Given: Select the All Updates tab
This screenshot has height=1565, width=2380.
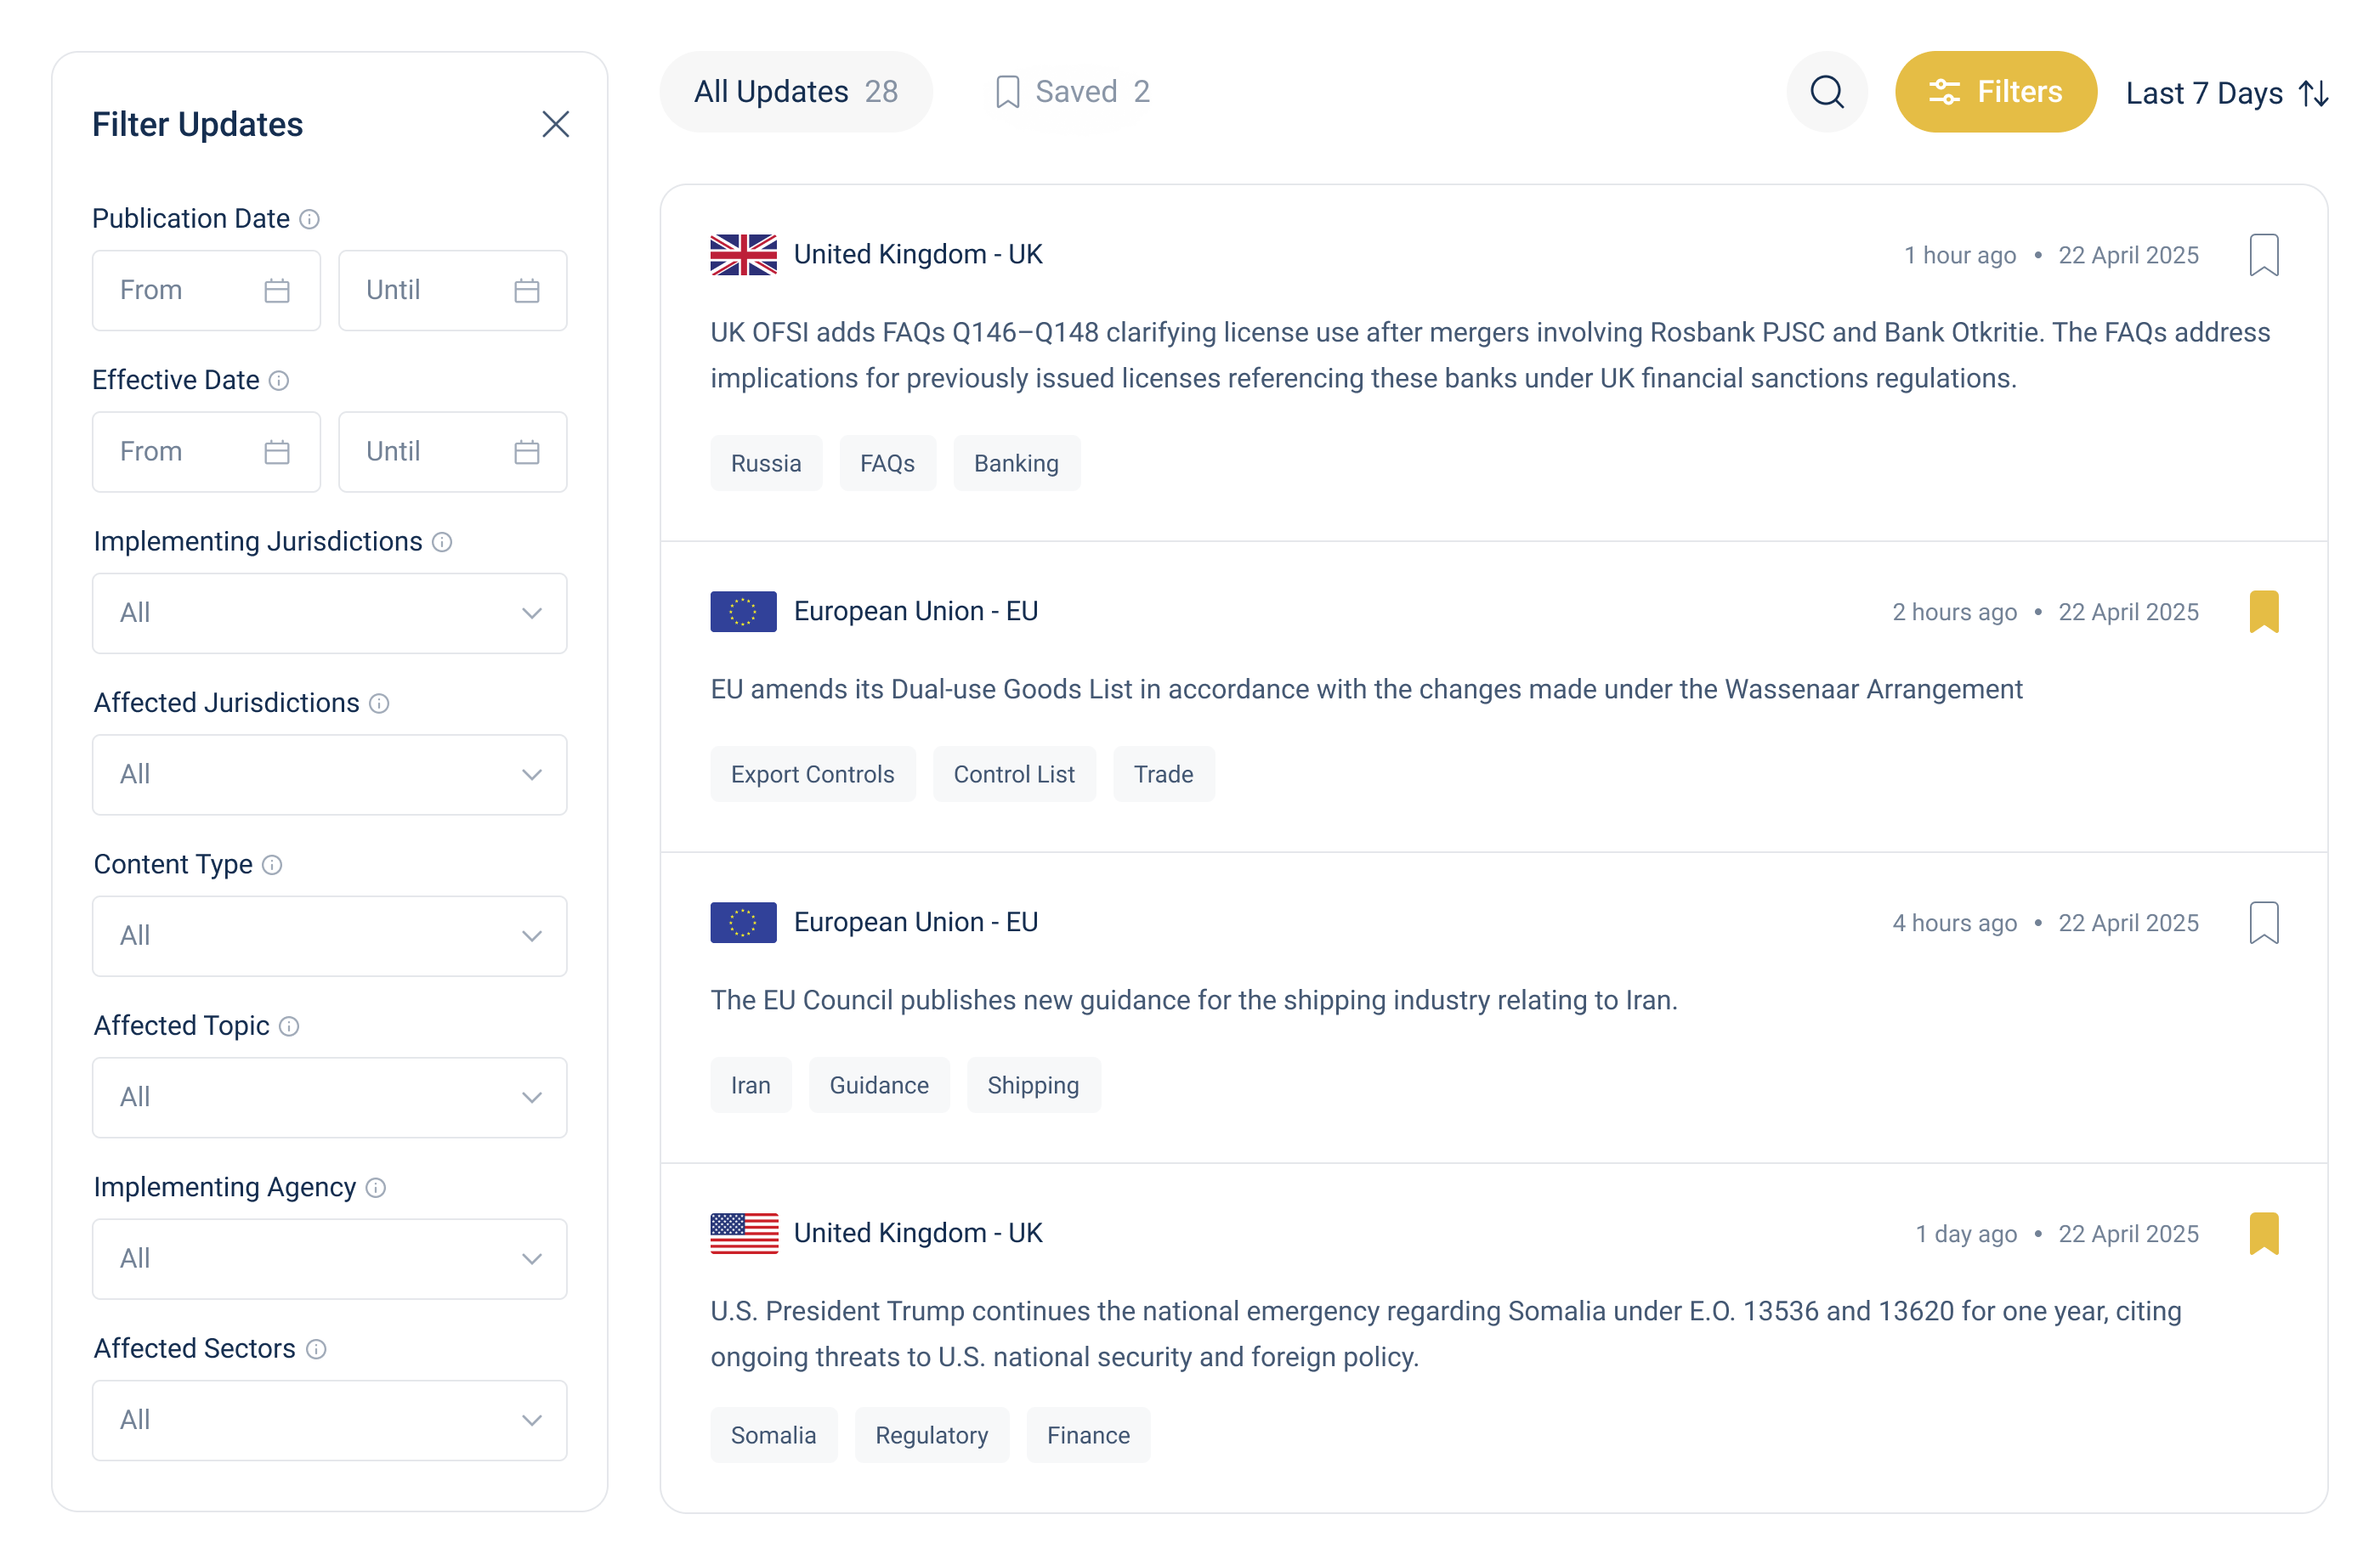Looking at the screenshot, I should pos(795,92).
